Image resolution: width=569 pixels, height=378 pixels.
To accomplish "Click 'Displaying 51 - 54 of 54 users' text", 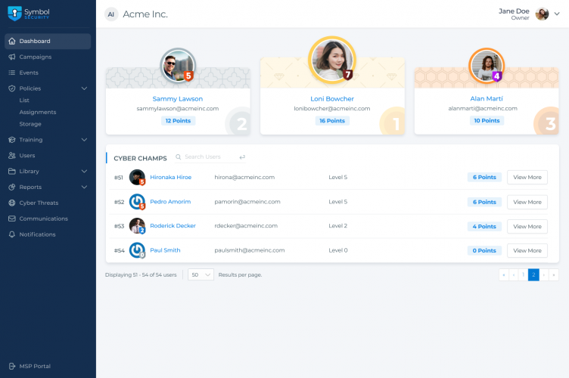I will pyautogui.click(x=141, y=274).
